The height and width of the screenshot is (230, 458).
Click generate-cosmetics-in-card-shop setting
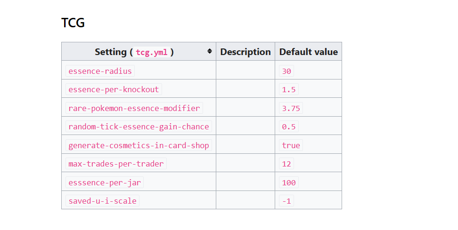pyautogui.click(x=139, y=145)
